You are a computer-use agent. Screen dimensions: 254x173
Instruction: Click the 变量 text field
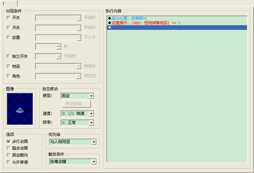[x=56, y=38]
